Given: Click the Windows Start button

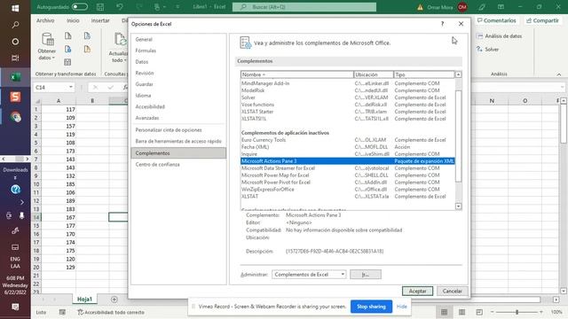Looking at the screenshot, I should pos(15,8).
